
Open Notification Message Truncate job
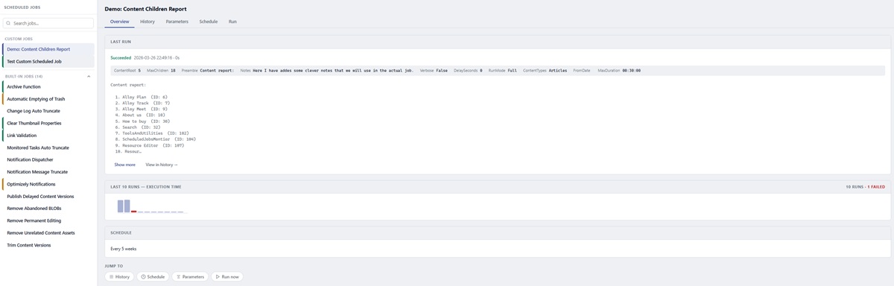pyautogui.click(x=48, y=172)
